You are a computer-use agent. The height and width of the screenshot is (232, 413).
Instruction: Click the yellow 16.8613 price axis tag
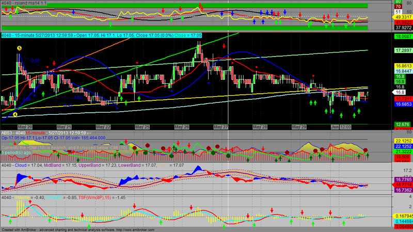tap(403, 66)
